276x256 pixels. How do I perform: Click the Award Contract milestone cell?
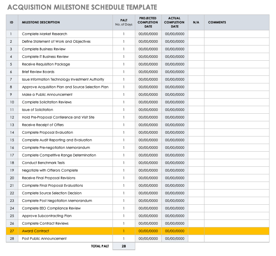tap(35, 231)
